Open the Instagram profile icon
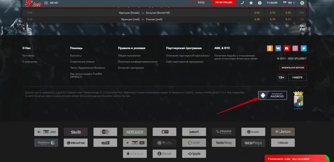 (295, 48)
